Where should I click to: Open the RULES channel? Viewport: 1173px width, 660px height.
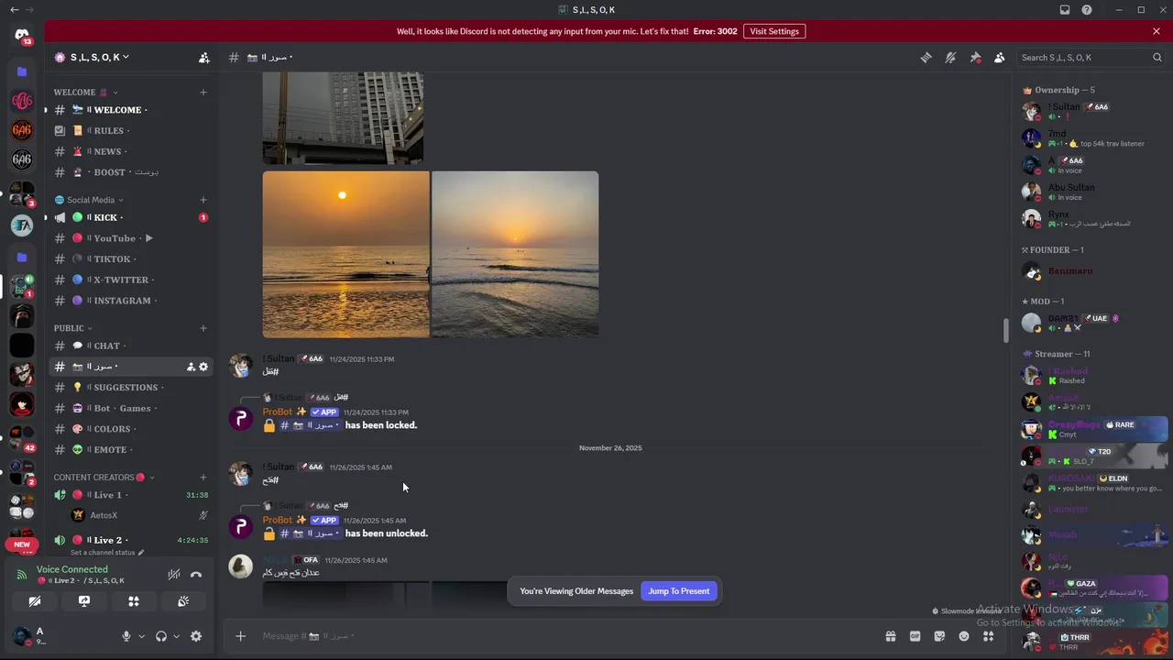[x=132, y=130]
